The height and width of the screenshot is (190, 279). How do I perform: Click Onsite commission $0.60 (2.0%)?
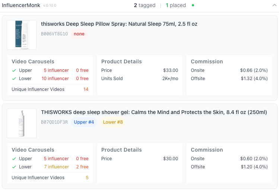[254, 158]
